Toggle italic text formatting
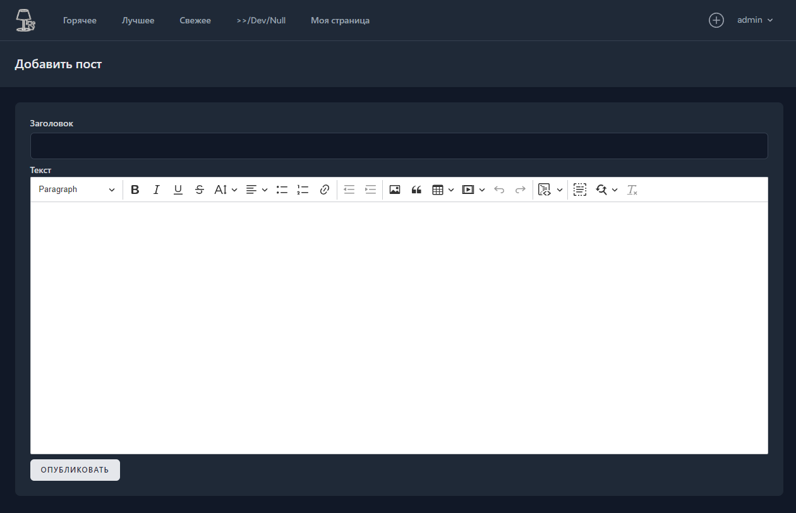This screenshot has width=796, height=513. (157, 190)
